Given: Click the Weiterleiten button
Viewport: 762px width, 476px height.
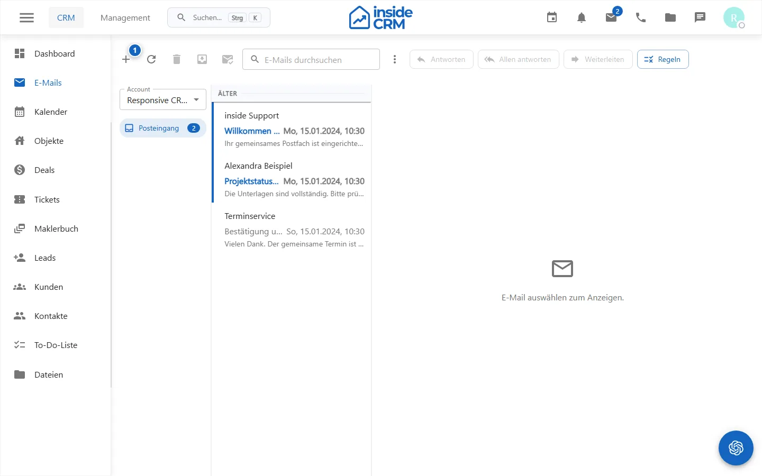Looking at the screenshot, I should coord(598,59).
